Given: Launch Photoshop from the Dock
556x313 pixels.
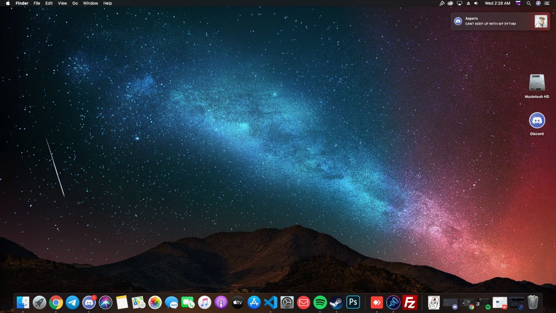Looking at the screenshot, I should click(x=353, y=302).
